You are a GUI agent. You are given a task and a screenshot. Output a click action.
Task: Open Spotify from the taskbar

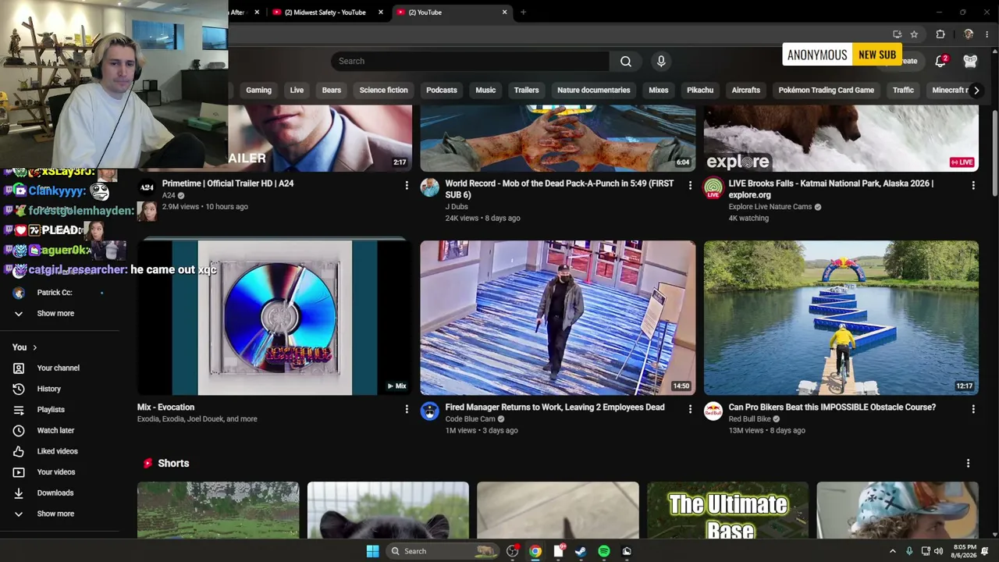[604, 551]
